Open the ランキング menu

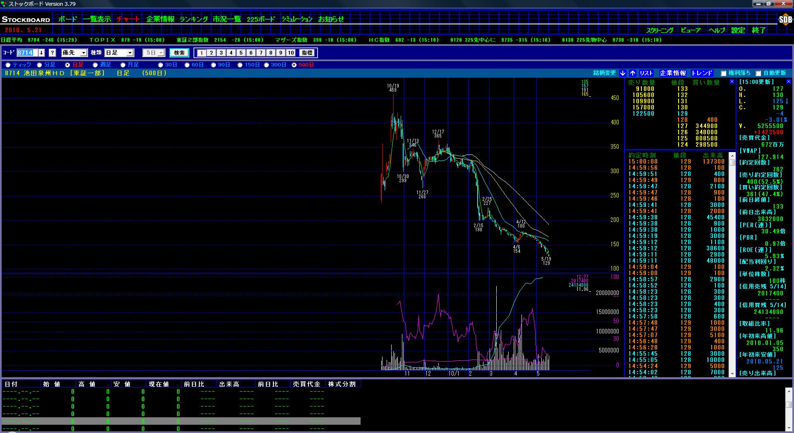point(194,19)
